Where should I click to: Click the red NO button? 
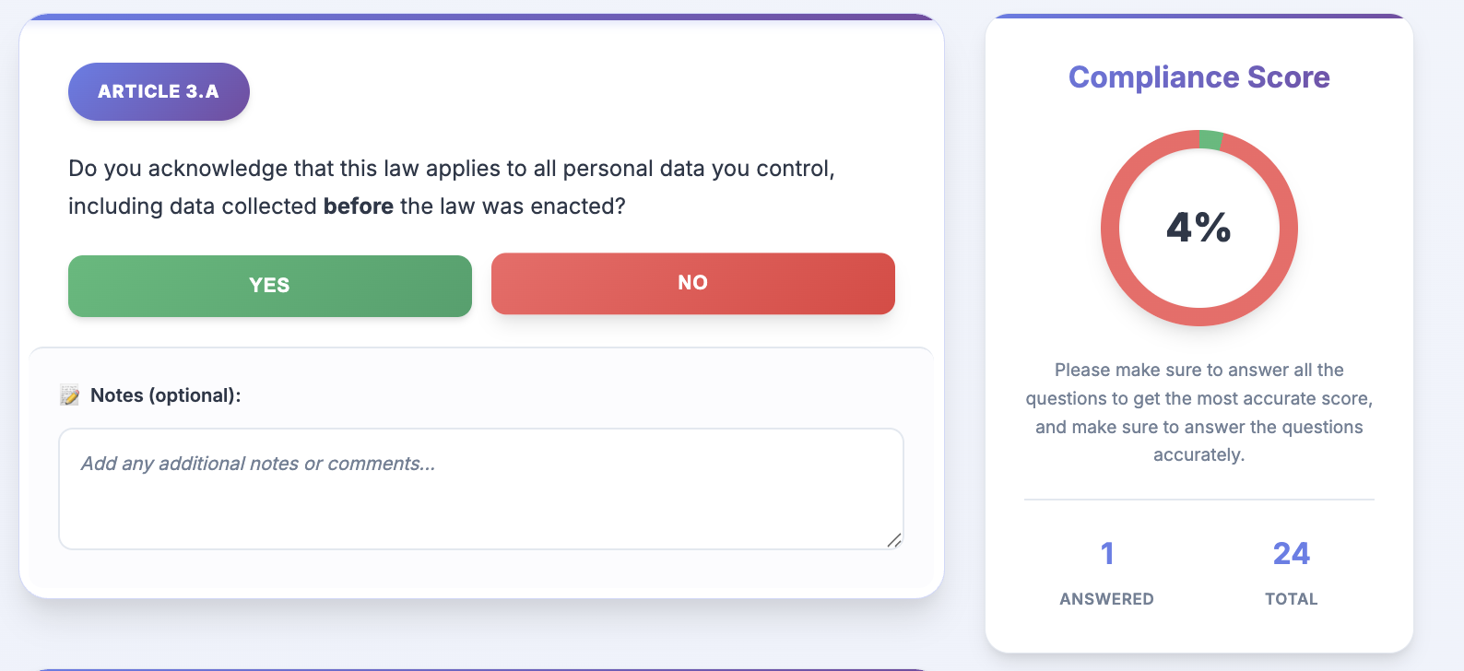coord(692,283)
